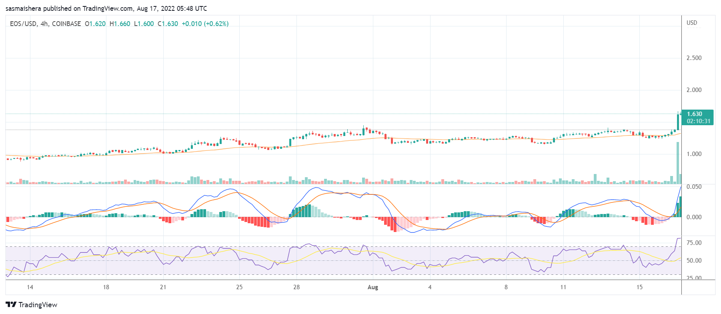Click the date label 14 on time axis
The width and height of the screenshot is (721, 314).
(x=30, y=287)
